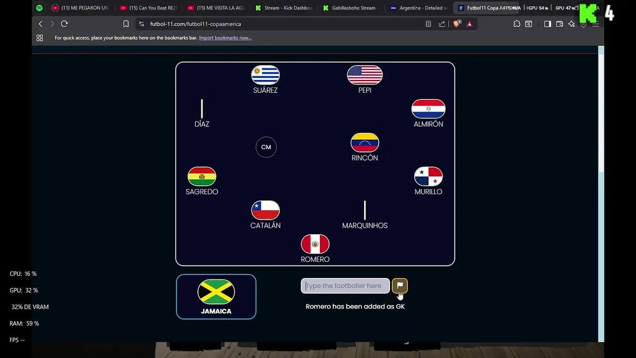Click the Spotify pinned tab
Image resolution: width=636 pixels, height=358 pixels.
39,8
